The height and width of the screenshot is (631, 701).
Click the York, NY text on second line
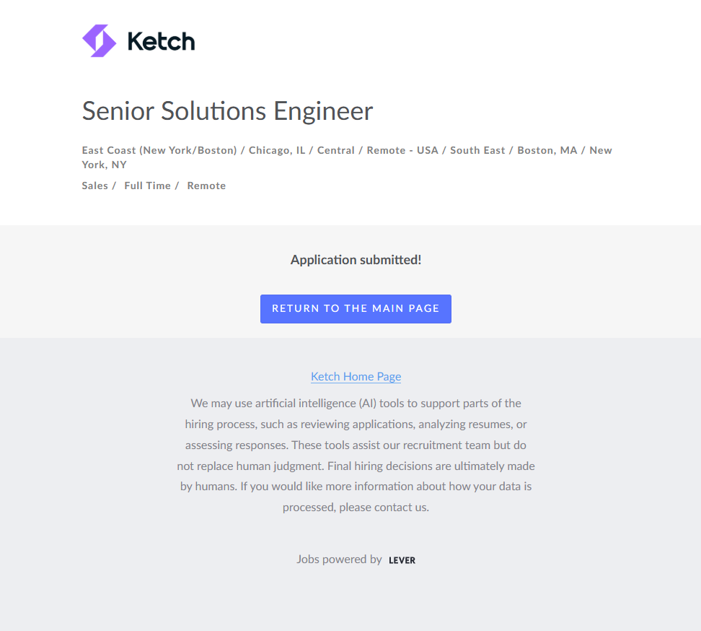pyautogui.click(x=105, y=165)
